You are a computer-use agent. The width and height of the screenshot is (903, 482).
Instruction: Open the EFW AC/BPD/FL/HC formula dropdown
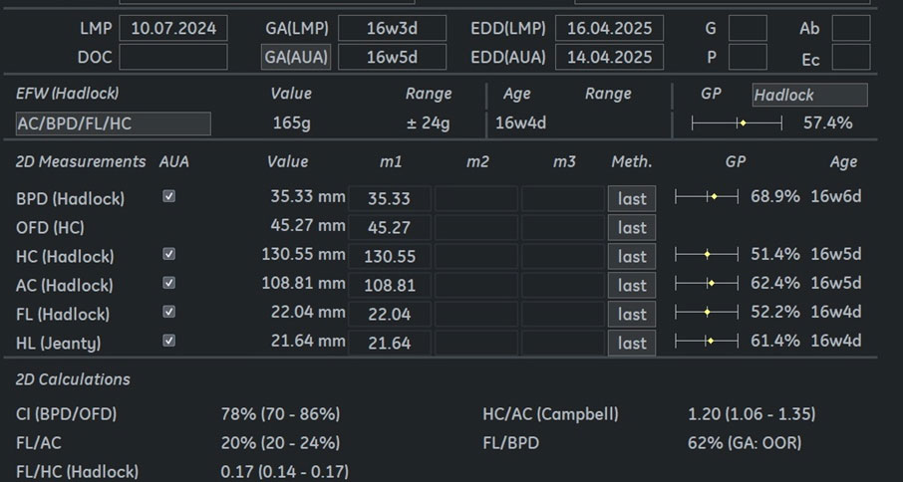pos(114,123)
